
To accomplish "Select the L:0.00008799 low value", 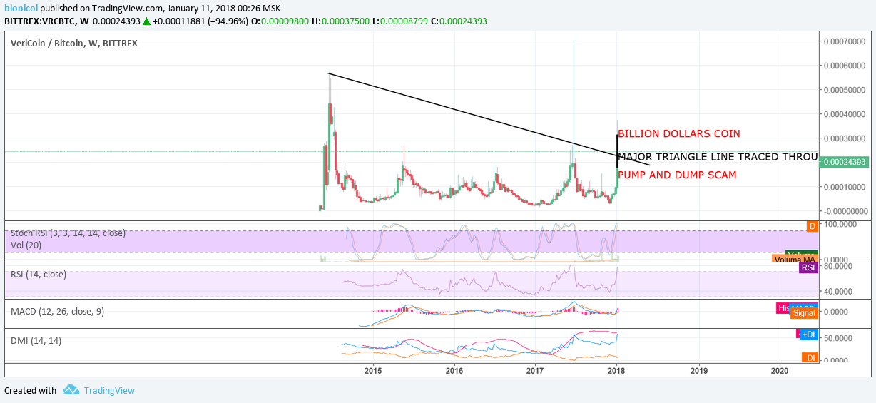I will click(399, 21).
